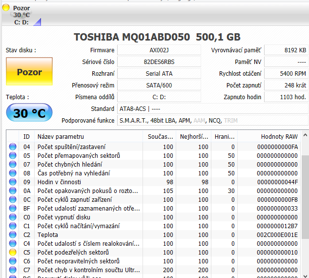The image size is (309, 278).
Task: Click the Hodnoty RAW column header
Action: tap(269, 136)
